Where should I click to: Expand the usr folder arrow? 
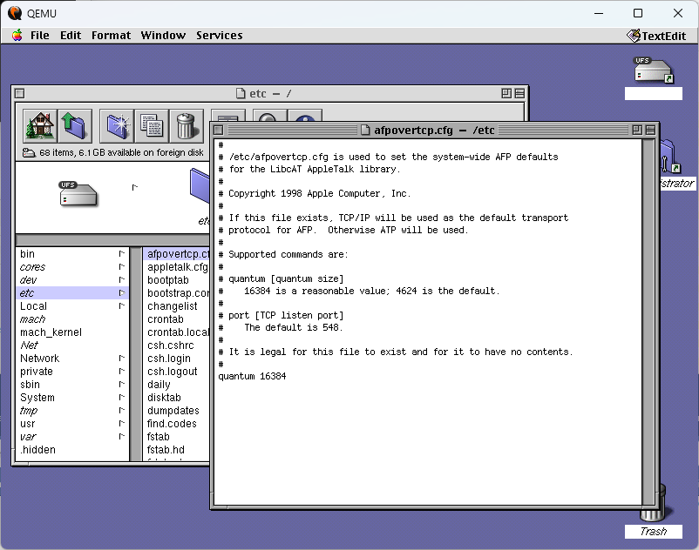(122, 423)
